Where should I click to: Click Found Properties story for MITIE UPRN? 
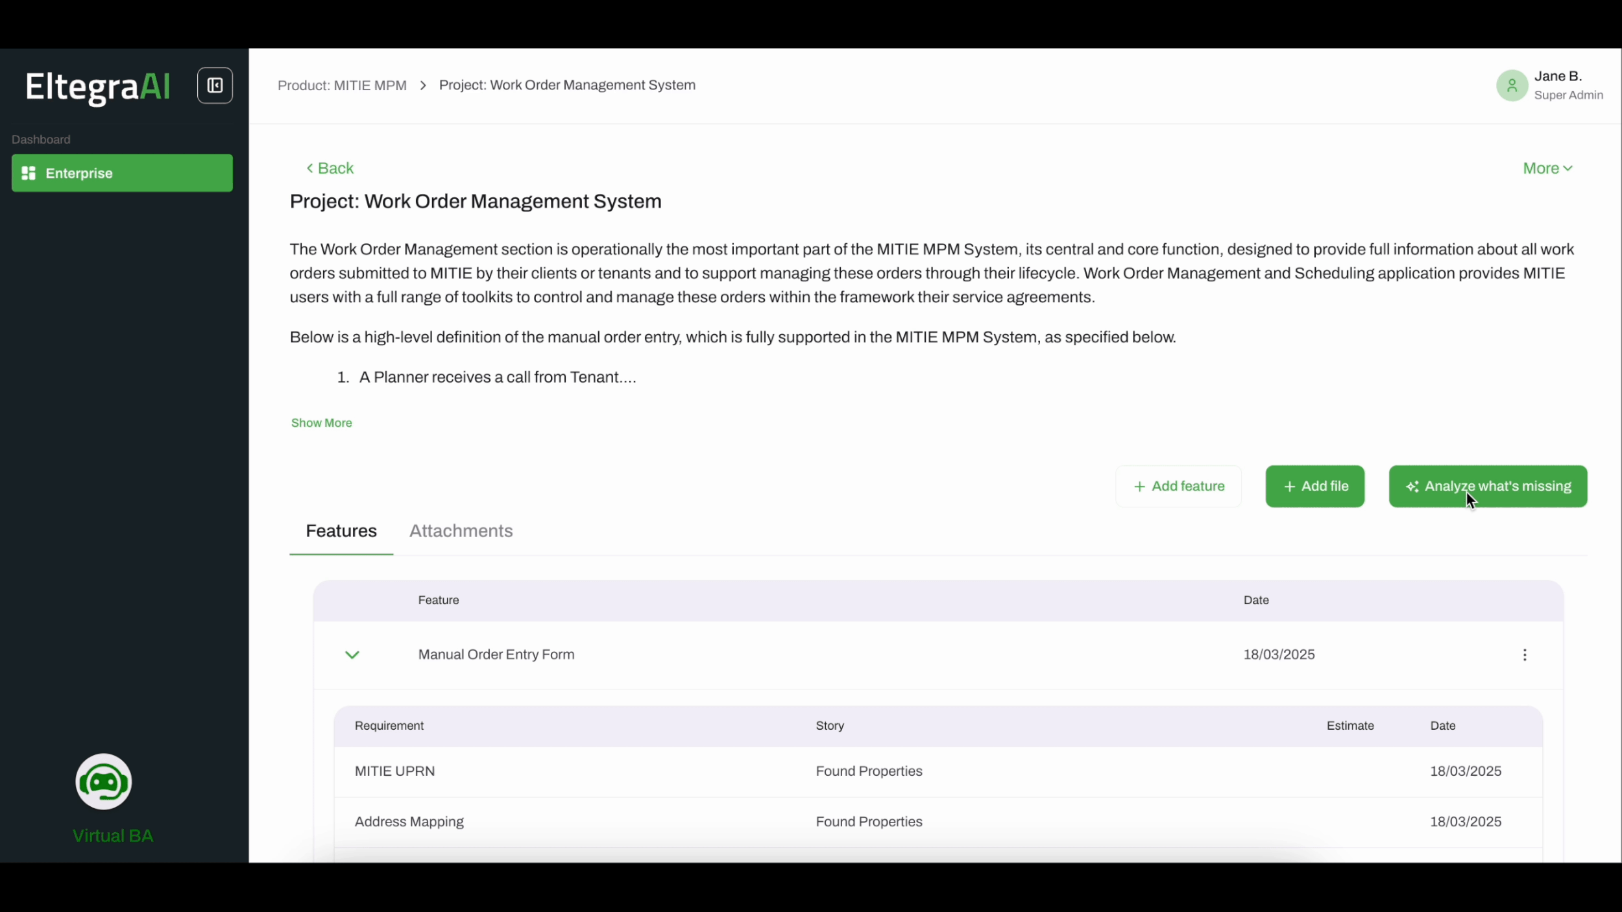tap(869, 771)
